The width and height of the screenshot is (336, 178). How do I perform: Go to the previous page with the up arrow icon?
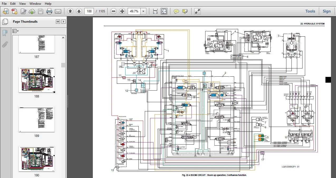[70, 11]
